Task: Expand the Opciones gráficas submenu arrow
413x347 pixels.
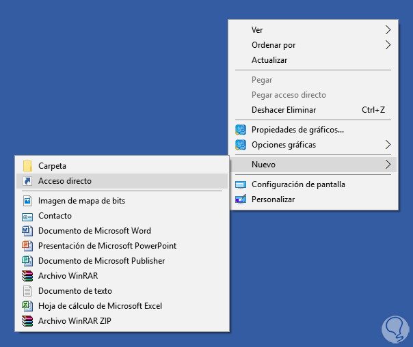Action: (x=388, y=145)
